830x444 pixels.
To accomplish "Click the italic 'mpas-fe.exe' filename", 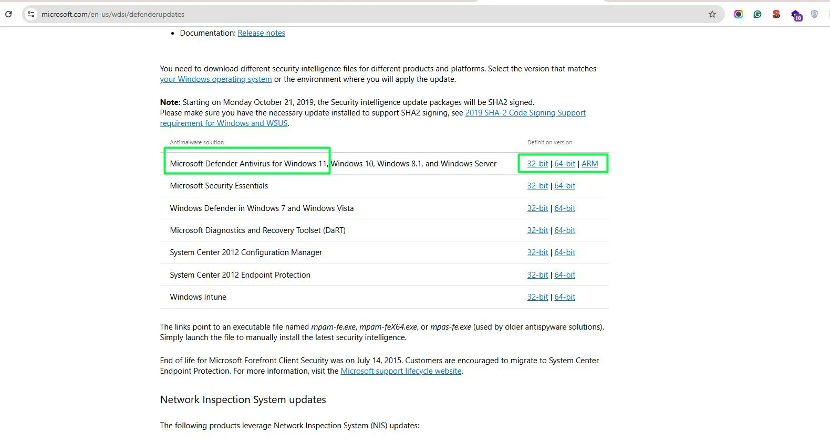I will pyautogui.click(x=450, y=327).
